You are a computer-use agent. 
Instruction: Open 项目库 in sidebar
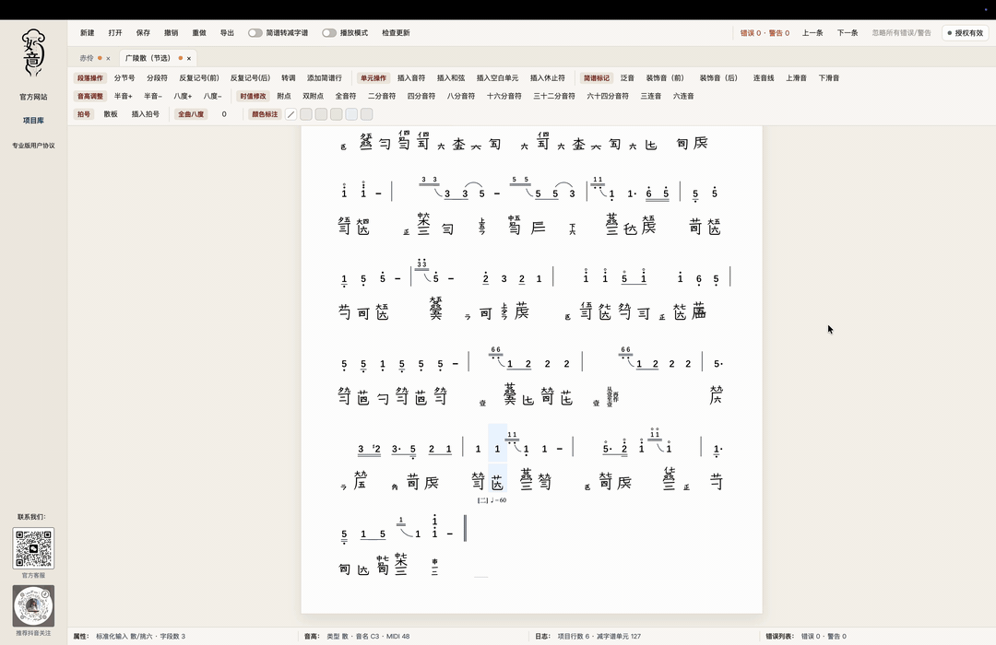coord(34,120)
